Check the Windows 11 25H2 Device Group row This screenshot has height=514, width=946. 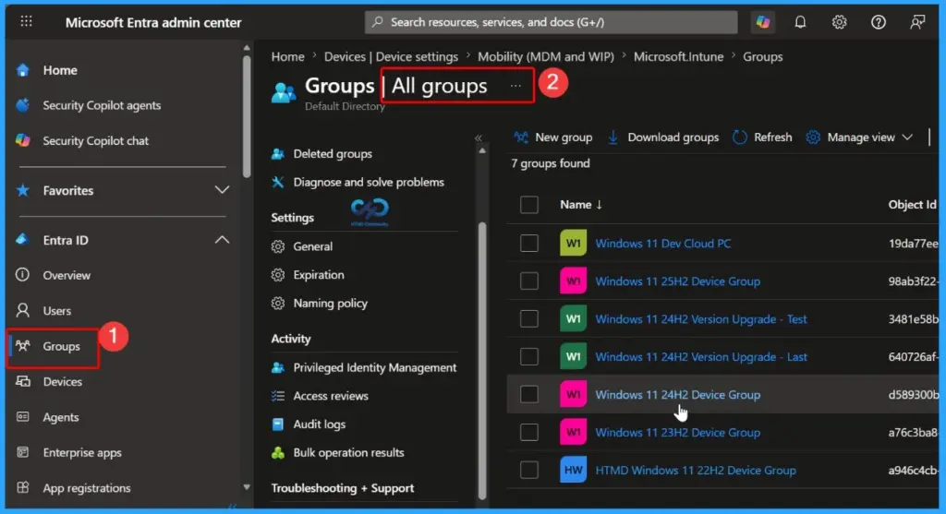pyautogui.click(x=529, y=281)
